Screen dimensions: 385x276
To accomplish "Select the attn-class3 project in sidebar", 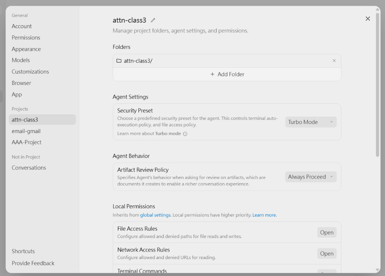I will [42, 120].
